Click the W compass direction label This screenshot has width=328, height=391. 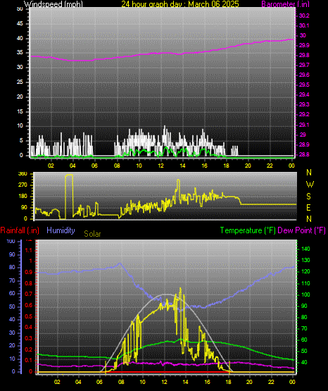click(x=310, y=185)
